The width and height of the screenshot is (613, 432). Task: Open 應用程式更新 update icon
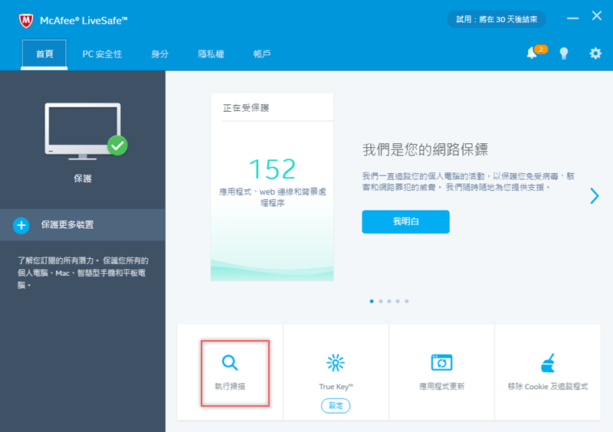click(442, 362)
